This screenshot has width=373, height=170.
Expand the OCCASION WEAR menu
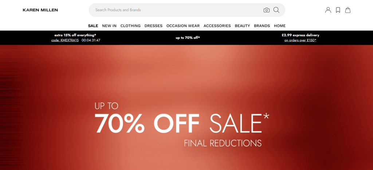pyautogui.click(x=183, y=26)
